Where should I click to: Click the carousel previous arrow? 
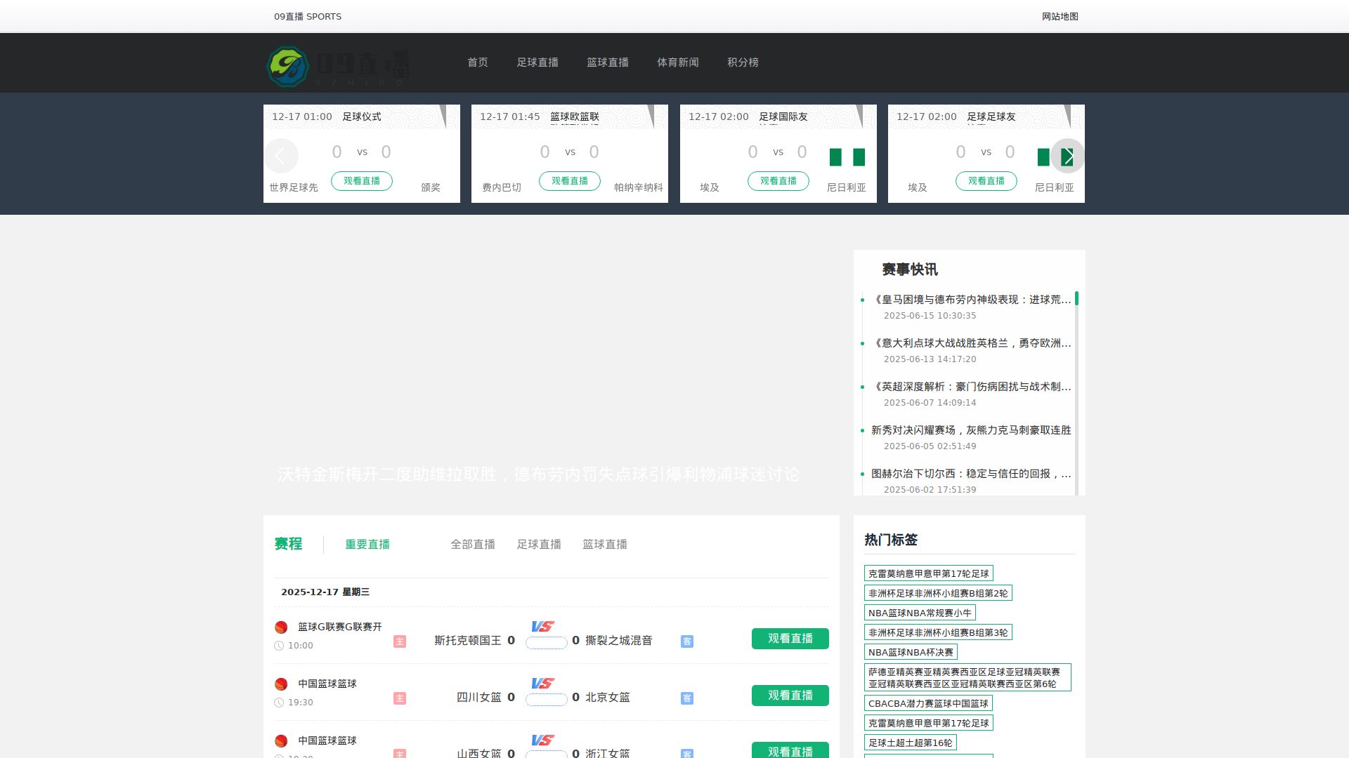click(281, 156)
